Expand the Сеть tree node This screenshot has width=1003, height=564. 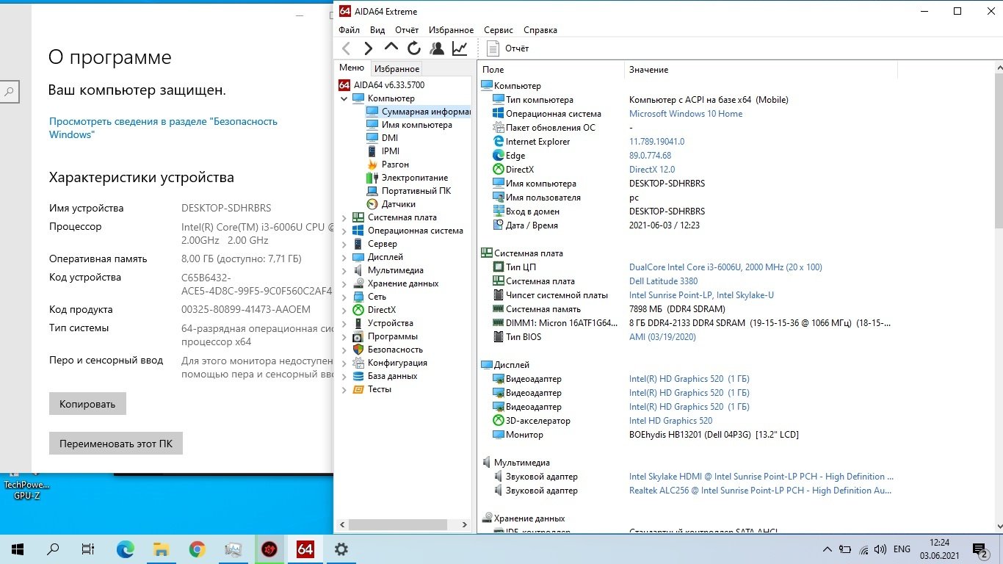click(344, 297)
